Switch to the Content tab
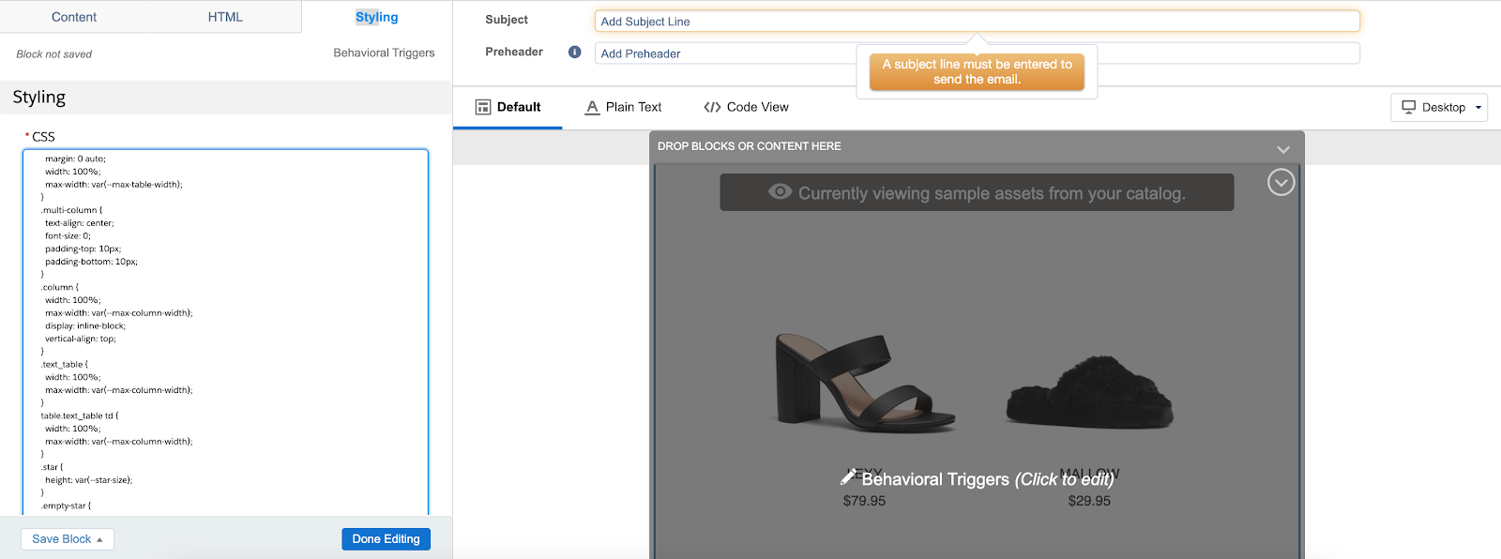Image resolution: width=1501 pixels, height=559 pixels. 74,17
